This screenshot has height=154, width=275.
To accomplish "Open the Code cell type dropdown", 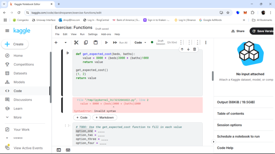I will coord(140,43).
